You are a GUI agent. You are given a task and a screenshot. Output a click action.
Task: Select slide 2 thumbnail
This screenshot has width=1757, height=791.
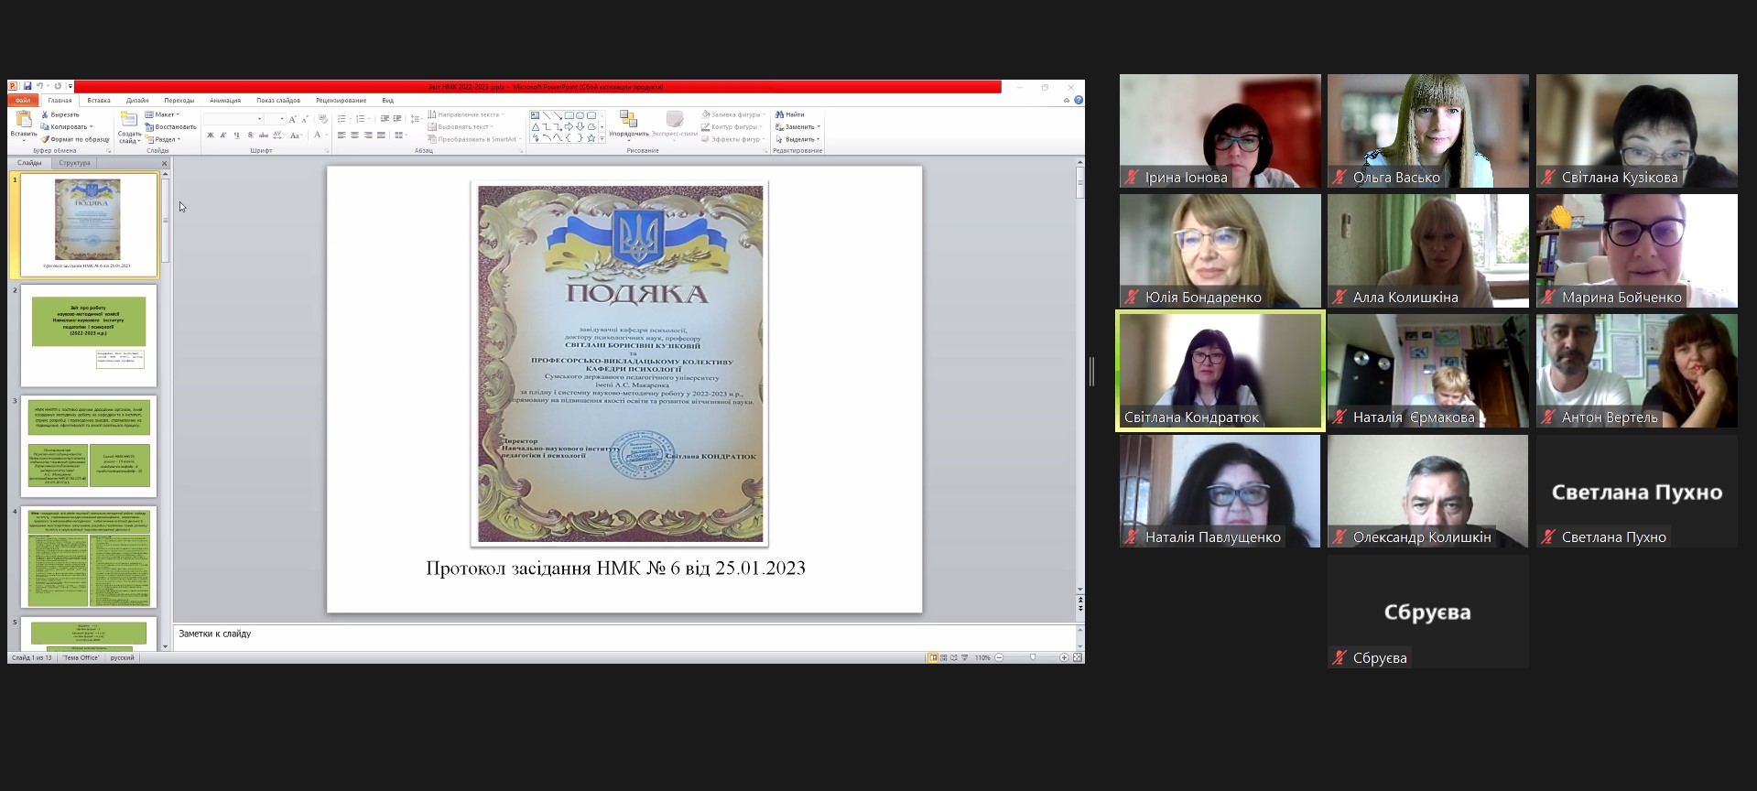(89, 335)
